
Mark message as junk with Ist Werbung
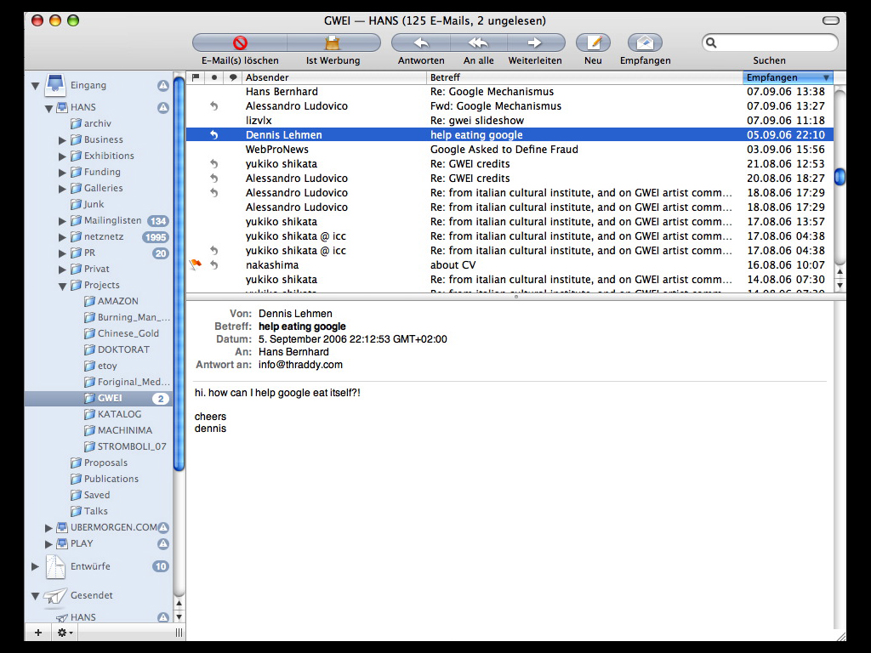333,43
